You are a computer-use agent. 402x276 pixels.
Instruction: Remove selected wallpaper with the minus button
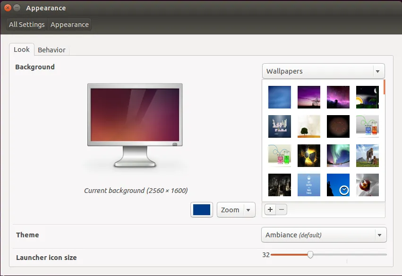click(x=281, y=209)
